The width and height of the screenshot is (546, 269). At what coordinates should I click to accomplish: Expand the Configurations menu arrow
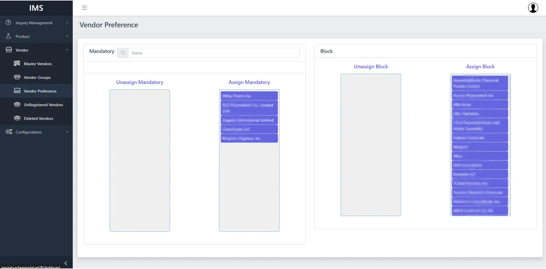pyautogui.click(x=67, y=132)
